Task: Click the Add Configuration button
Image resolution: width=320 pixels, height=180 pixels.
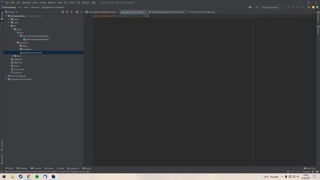Action: pos(270,7)
